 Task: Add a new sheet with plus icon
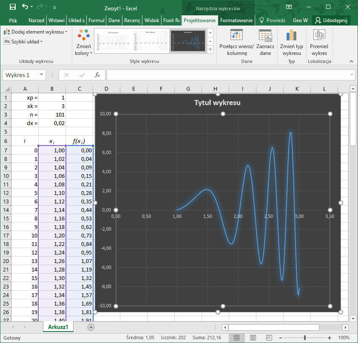pyautogui.click(x=91, y=327)
